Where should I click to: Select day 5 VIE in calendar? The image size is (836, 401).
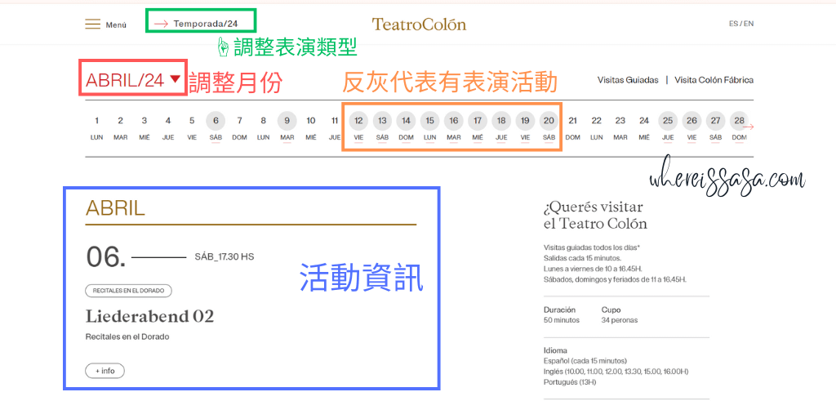[x=191, y=128]
